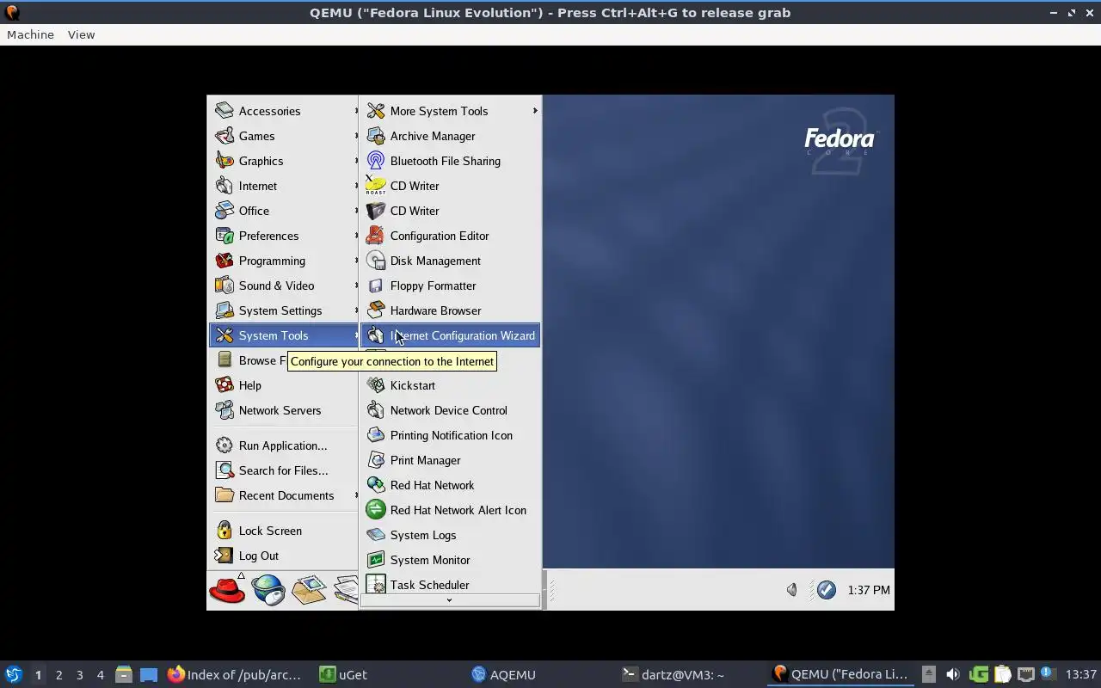Expand More System Tools submenu arrow
This screenshot has height=688, width=1101.
[x=535, y=111]
